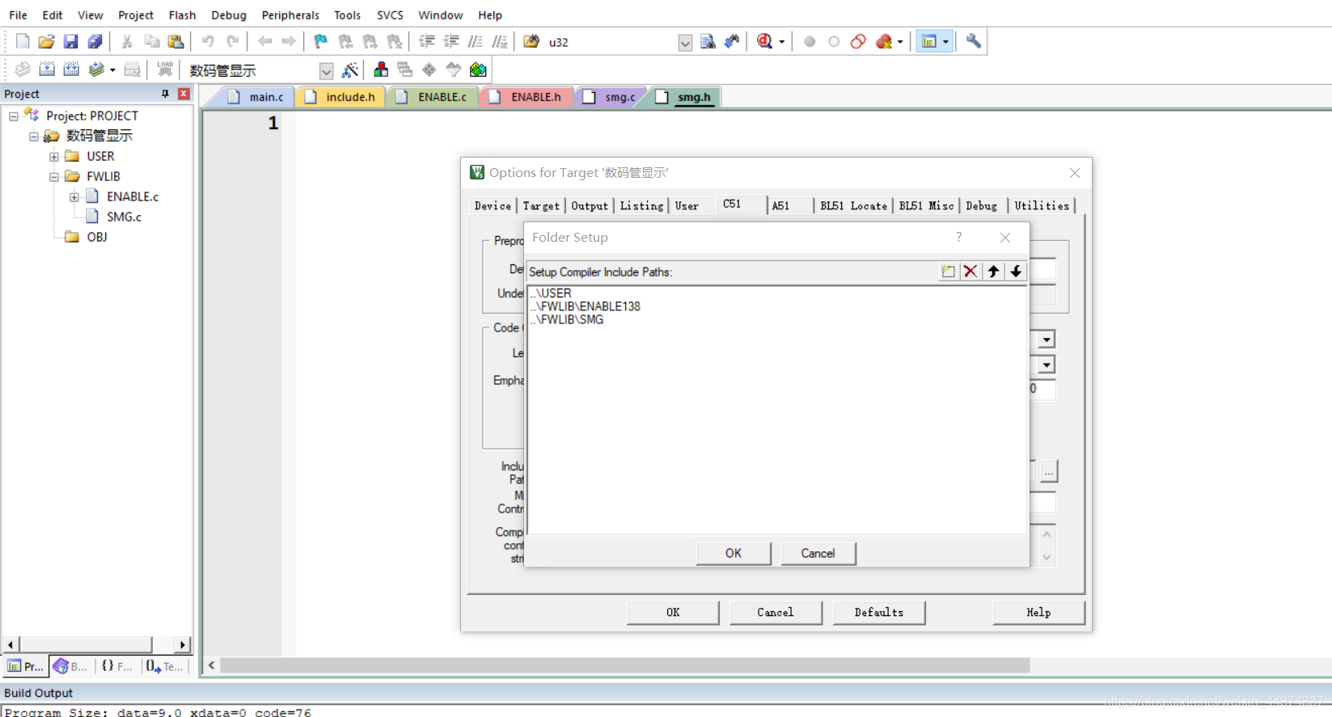
Task: Click the '...' include paths browse button
Action: pyautogui.click(x=1049, y=471)
